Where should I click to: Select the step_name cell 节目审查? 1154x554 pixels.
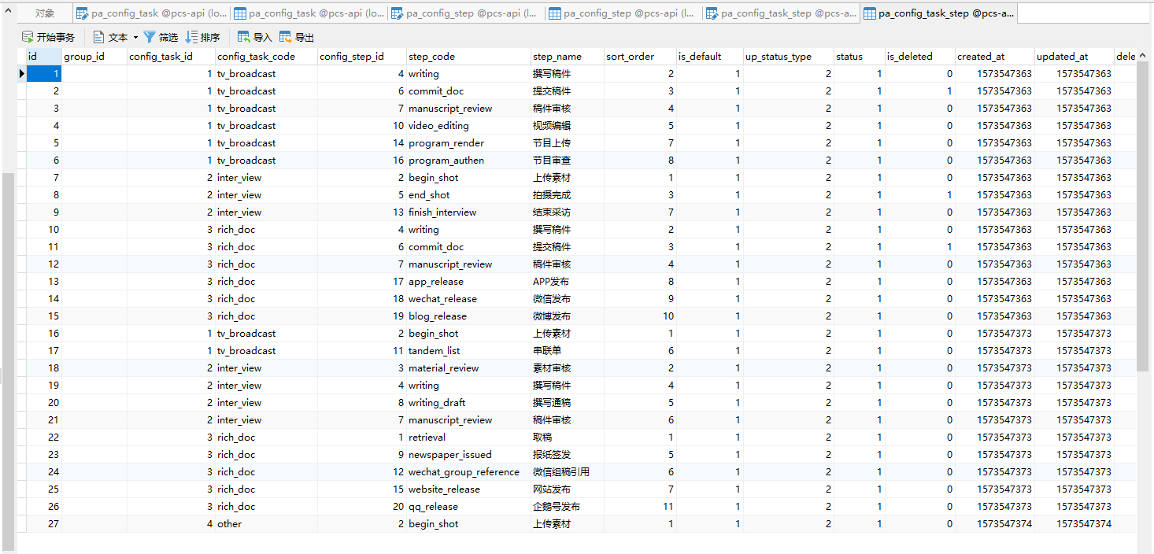567,161
